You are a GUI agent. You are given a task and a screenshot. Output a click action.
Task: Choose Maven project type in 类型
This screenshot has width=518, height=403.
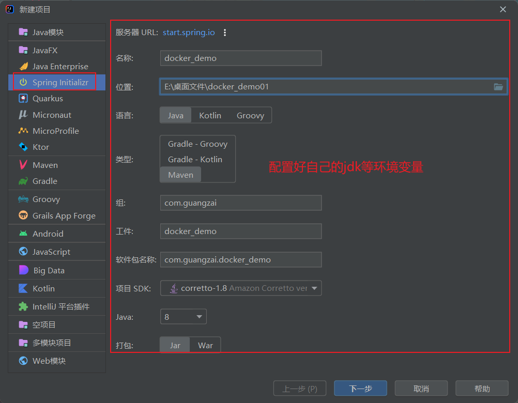click(181, 175)
